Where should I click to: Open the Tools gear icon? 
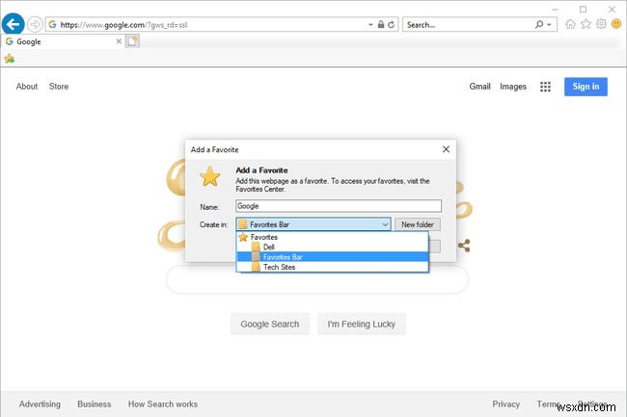click(x=601, y=24)
